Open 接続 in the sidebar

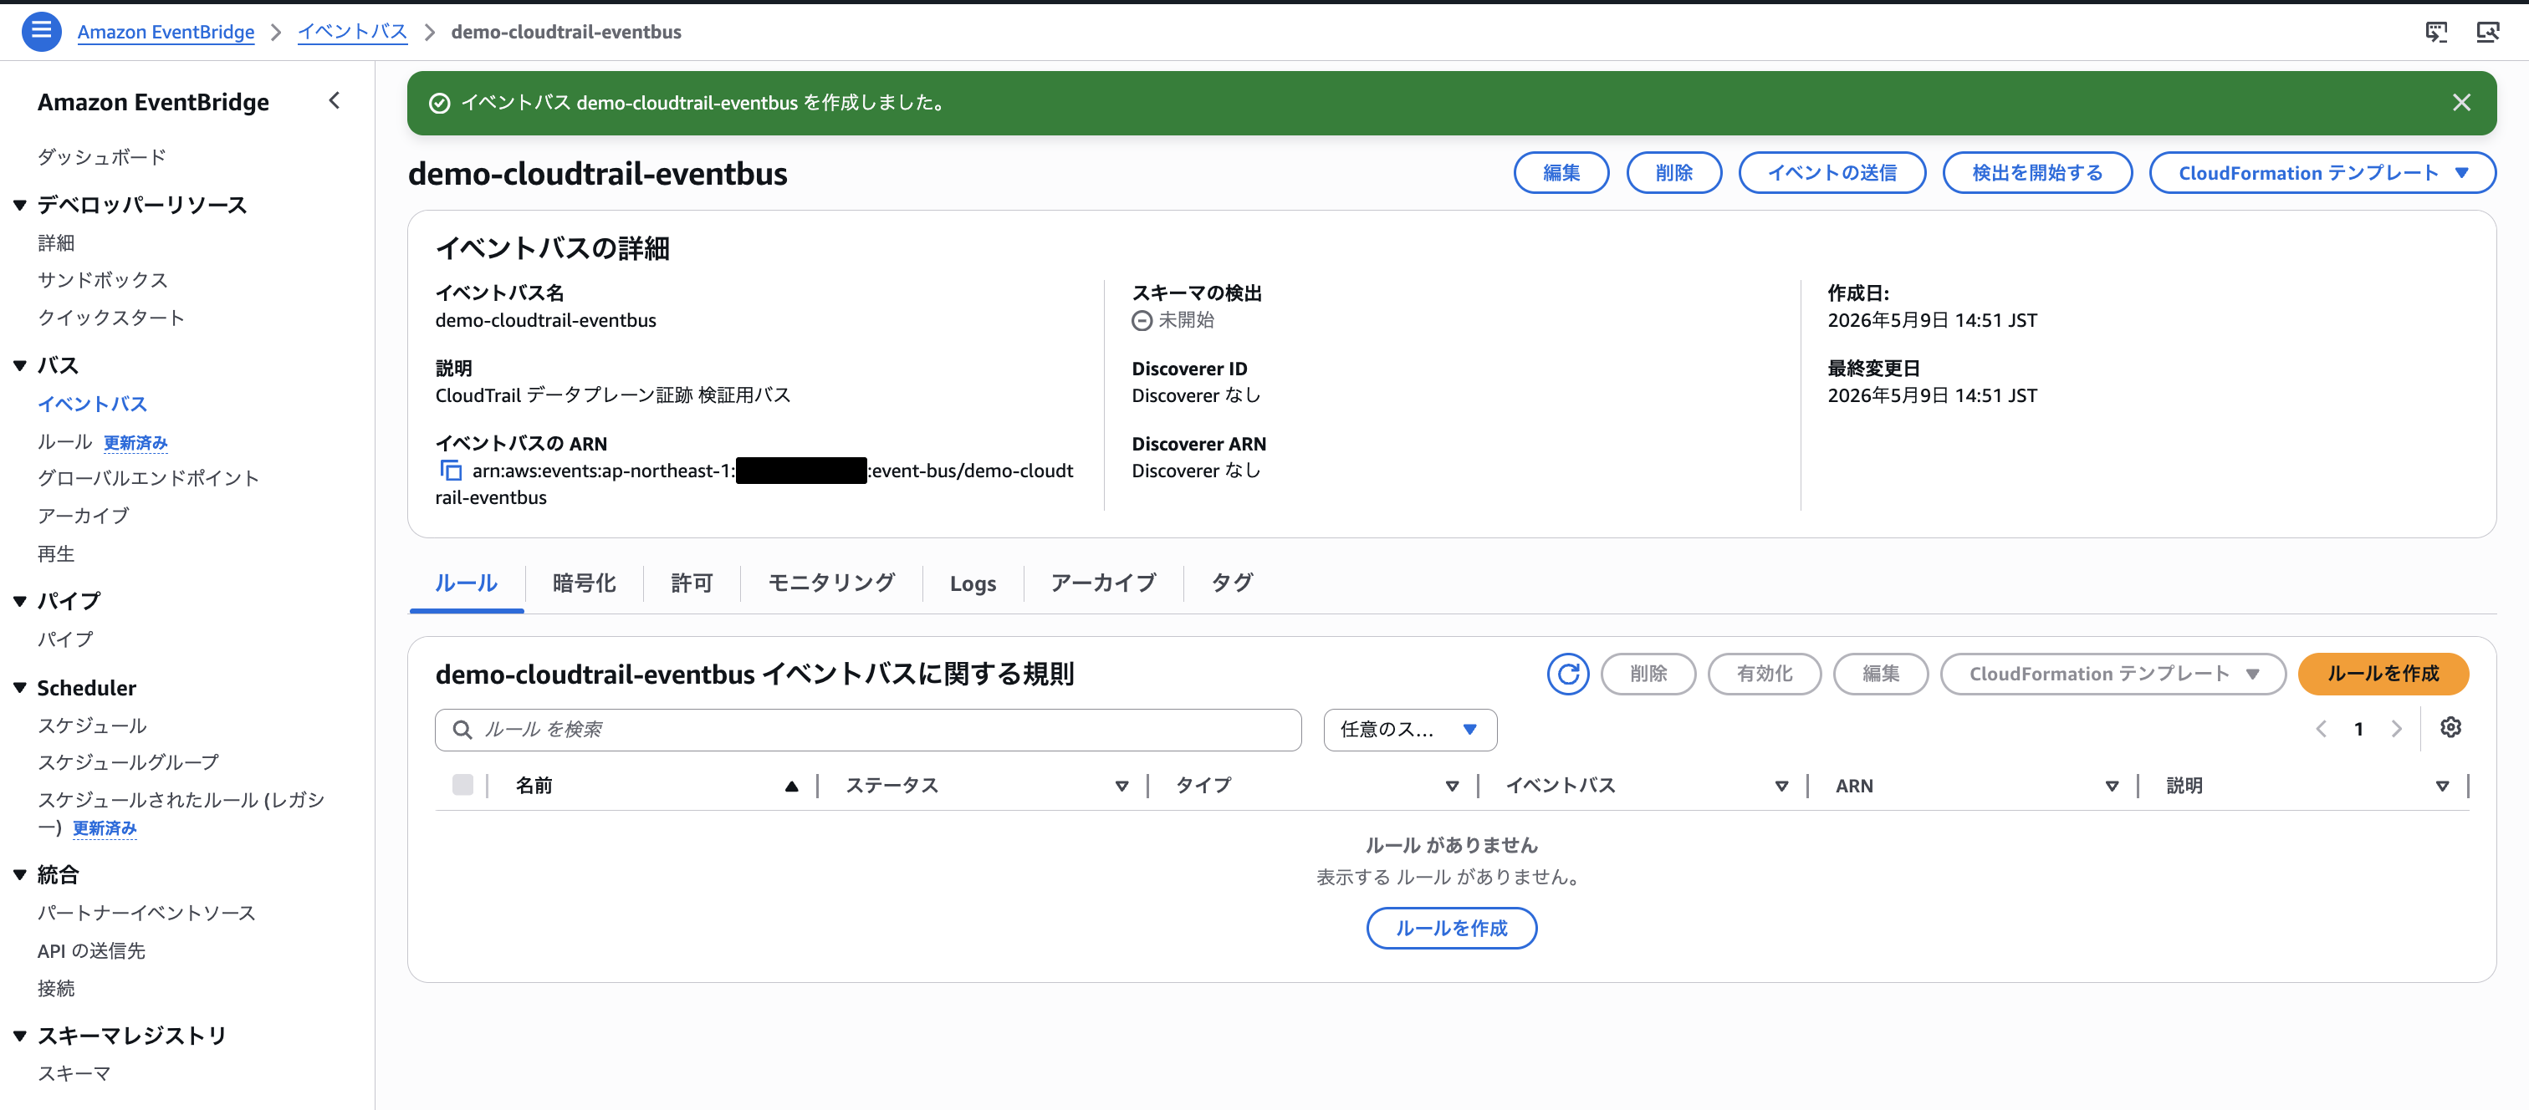56,988
